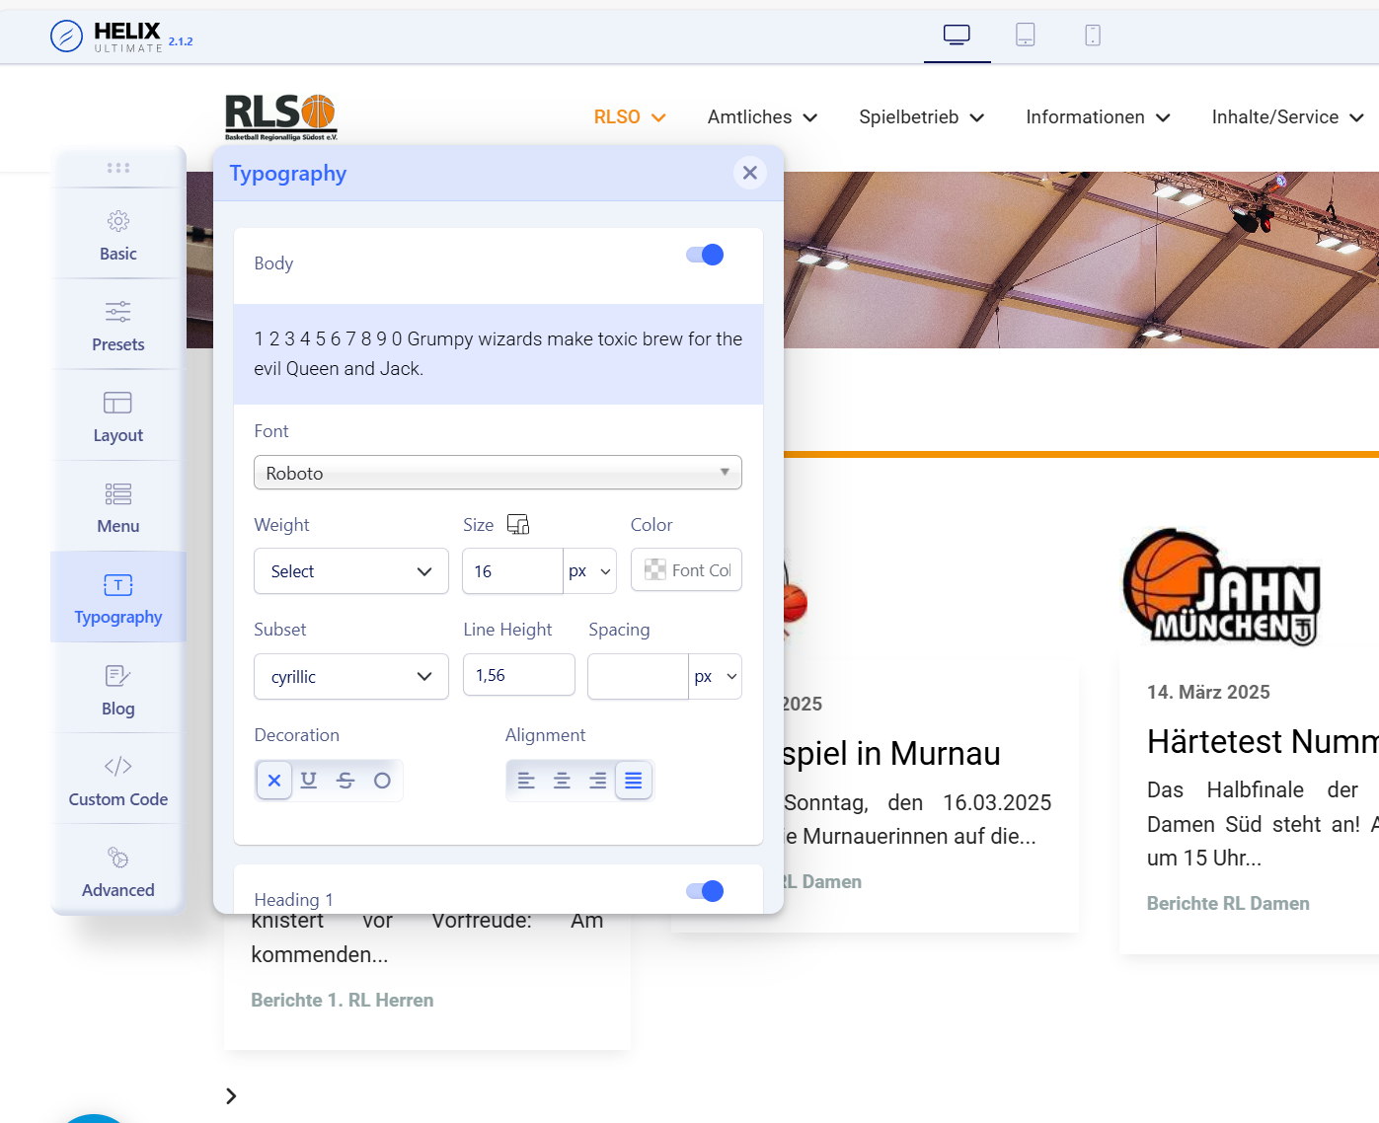1379x1123 pixels.
Task: Switch to tablet device preview
Action: (x=1025, y=36)
